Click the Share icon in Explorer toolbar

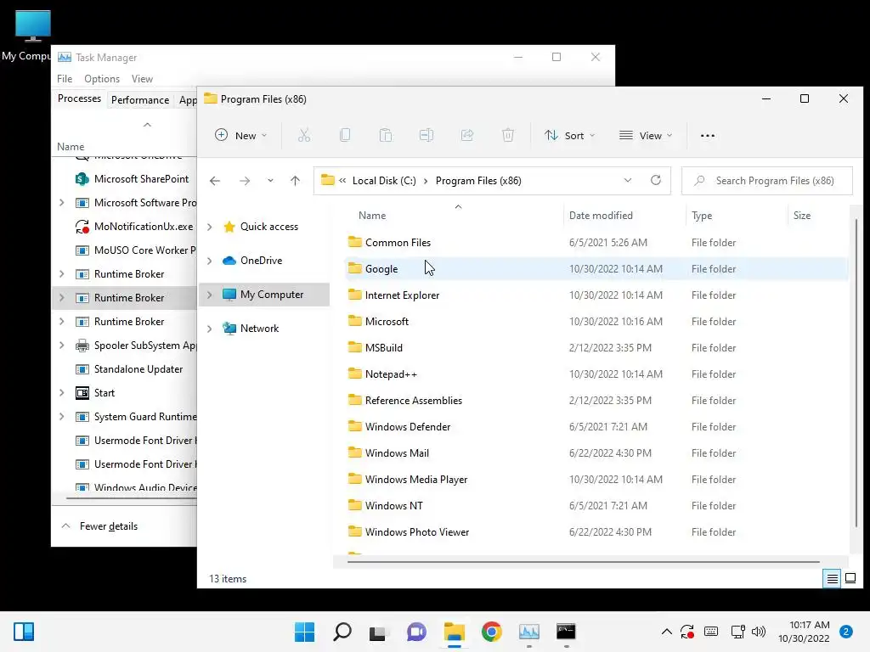tap(467, 135)
